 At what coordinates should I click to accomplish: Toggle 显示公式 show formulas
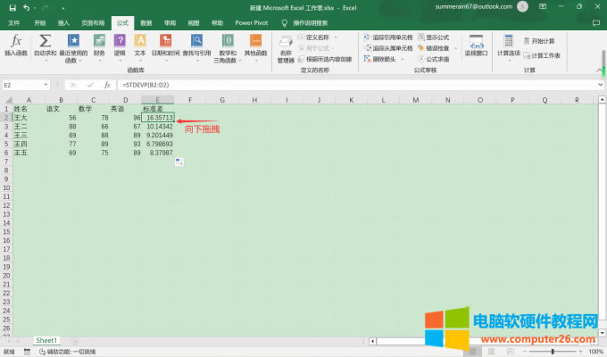click(437, 38)
